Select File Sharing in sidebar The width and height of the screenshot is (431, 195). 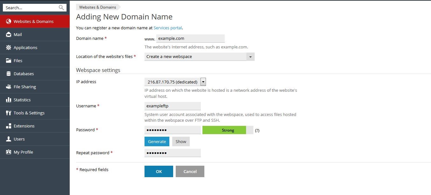click(35, 87)
